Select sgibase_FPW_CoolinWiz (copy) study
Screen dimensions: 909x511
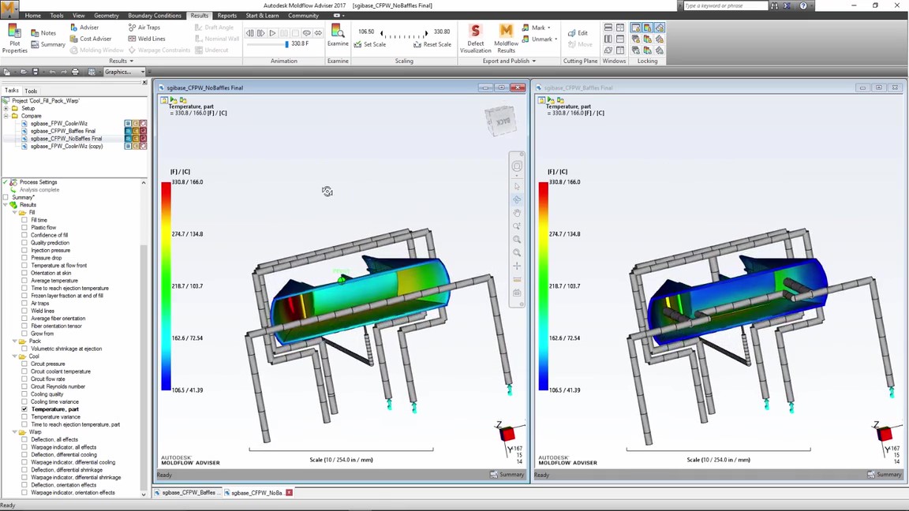click(66, 146)
